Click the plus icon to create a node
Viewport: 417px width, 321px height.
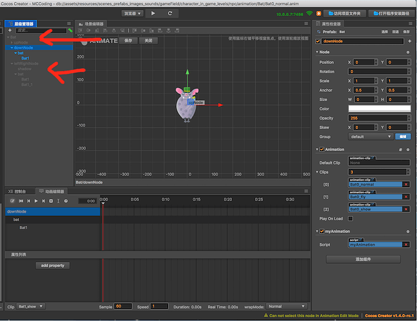pyautogui.click(x=10, y=30)
